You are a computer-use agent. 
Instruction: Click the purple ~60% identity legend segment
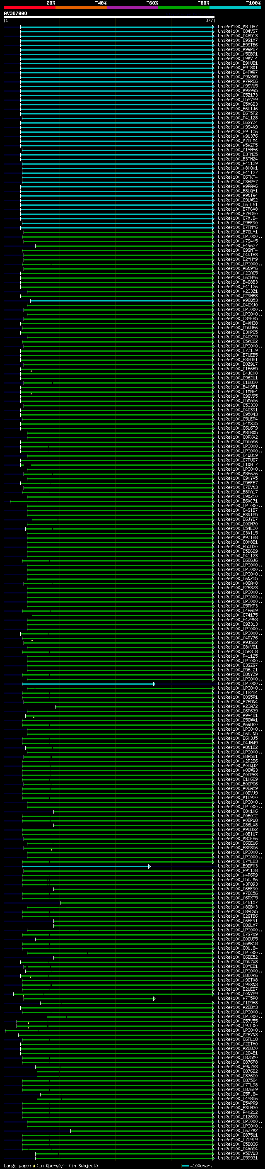pos(133,7)
